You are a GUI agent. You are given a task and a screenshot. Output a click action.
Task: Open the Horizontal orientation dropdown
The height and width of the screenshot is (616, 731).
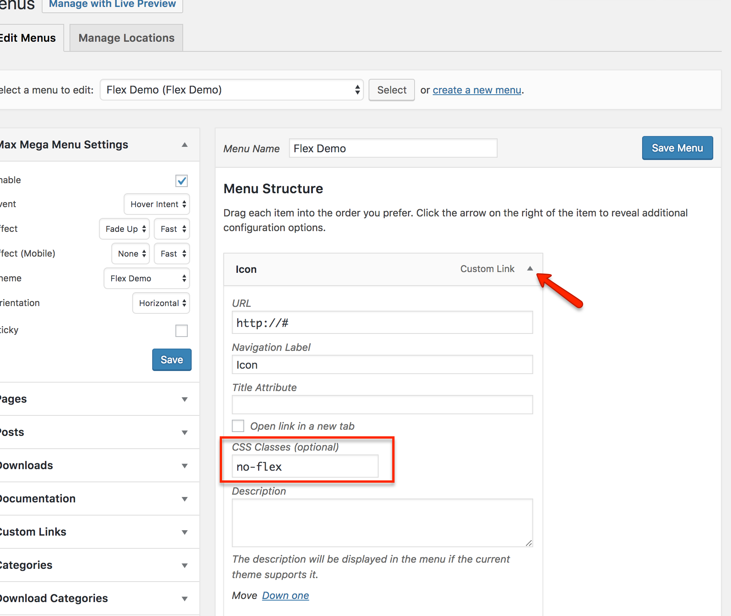coord(161,303)
